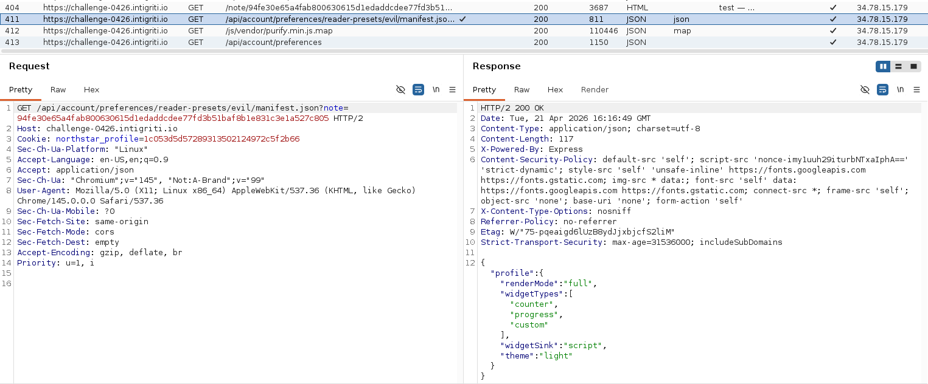
Task: Click the Strict-Transport-Security header
Action: tap(632, 242)
